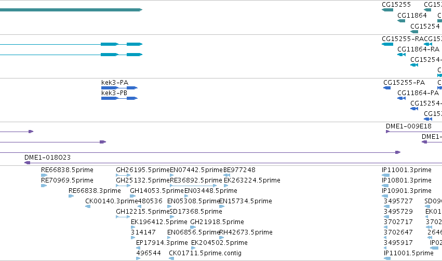442x261 pixels.
Task: Select the EN03448.5prime label
Action: pos(210,191)
